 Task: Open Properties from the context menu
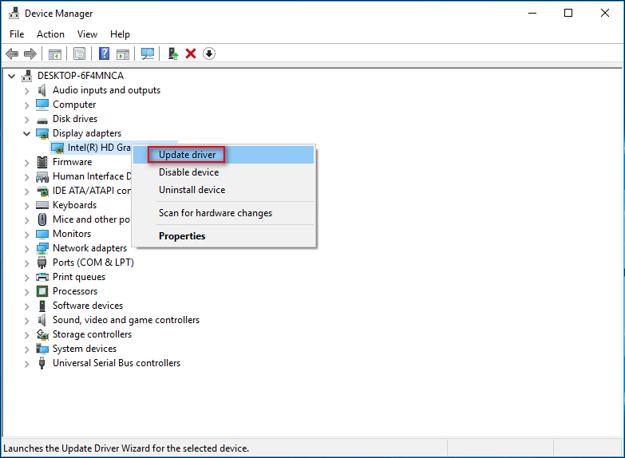[x=223, y=236]
